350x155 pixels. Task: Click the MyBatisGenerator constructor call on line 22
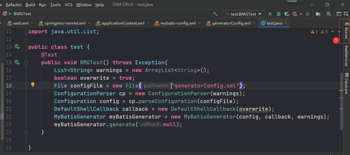click(210, 117)
